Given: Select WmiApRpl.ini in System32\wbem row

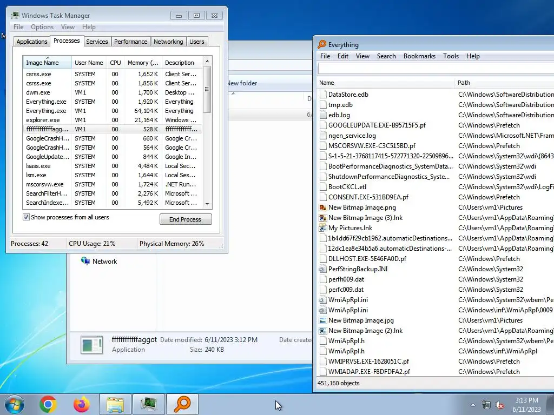Looking at the screenshot, I should click(436, 300).
